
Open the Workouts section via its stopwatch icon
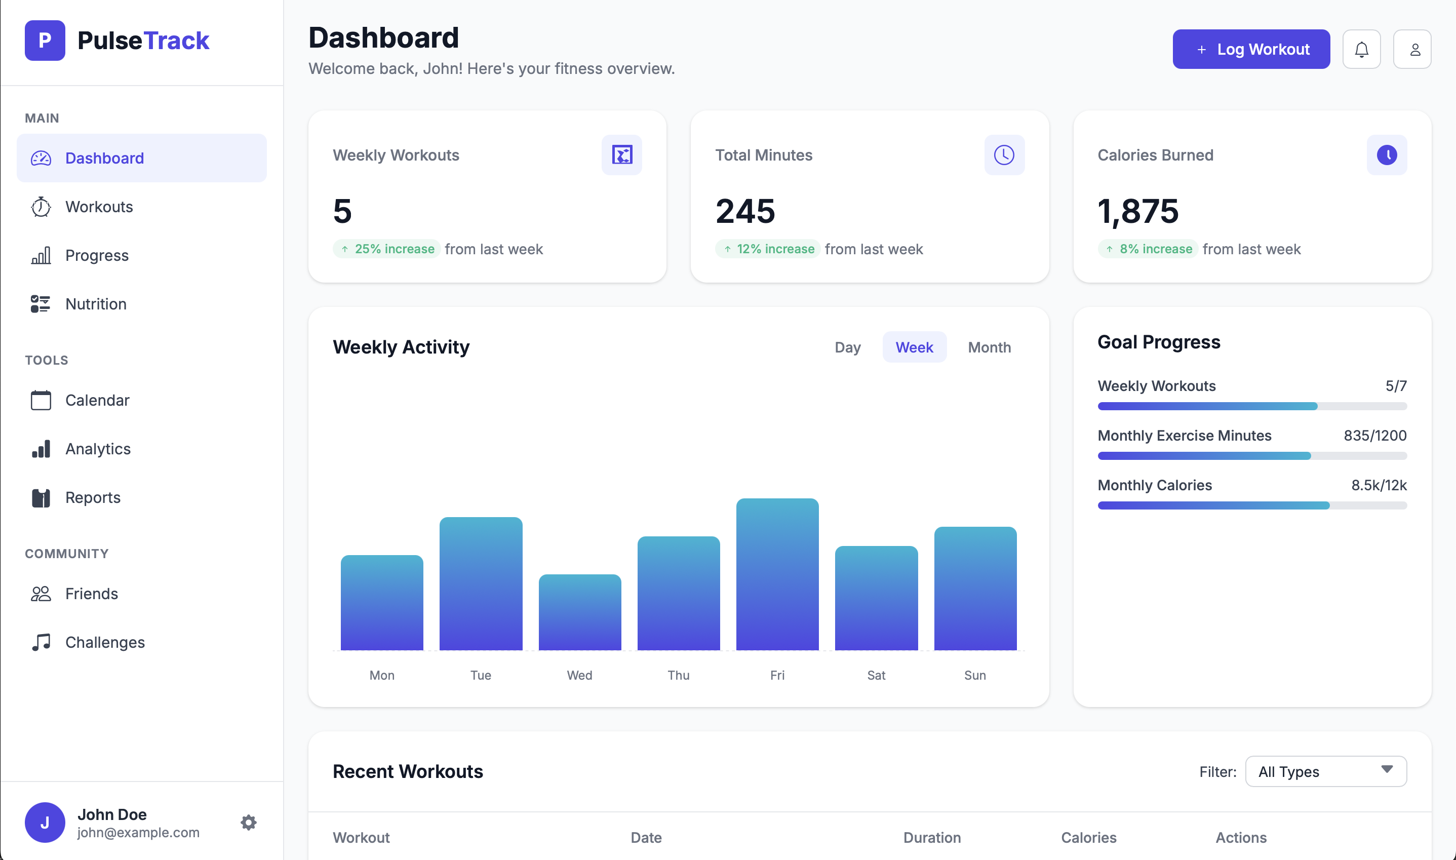point(41,206)
